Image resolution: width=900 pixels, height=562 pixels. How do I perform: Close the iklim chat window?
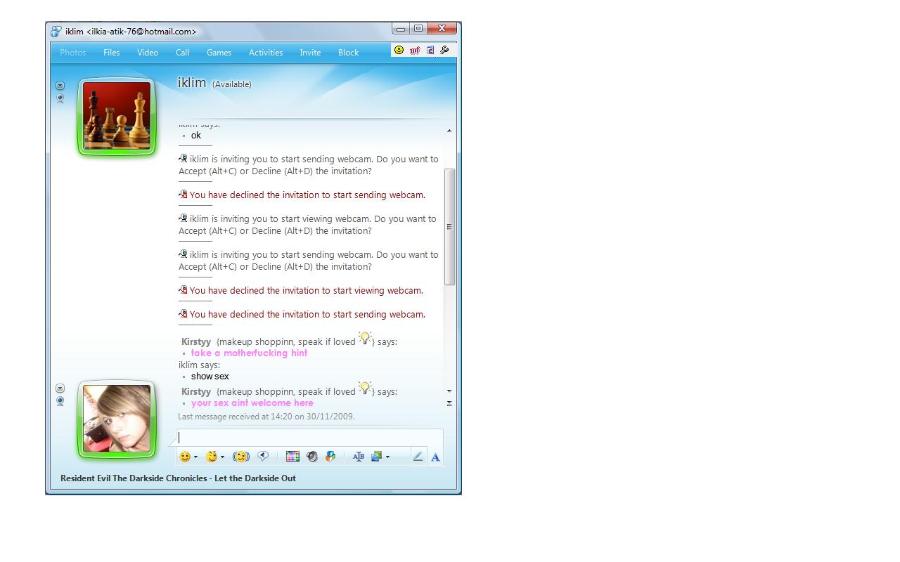pyautogui.click(x=442, y=29)
